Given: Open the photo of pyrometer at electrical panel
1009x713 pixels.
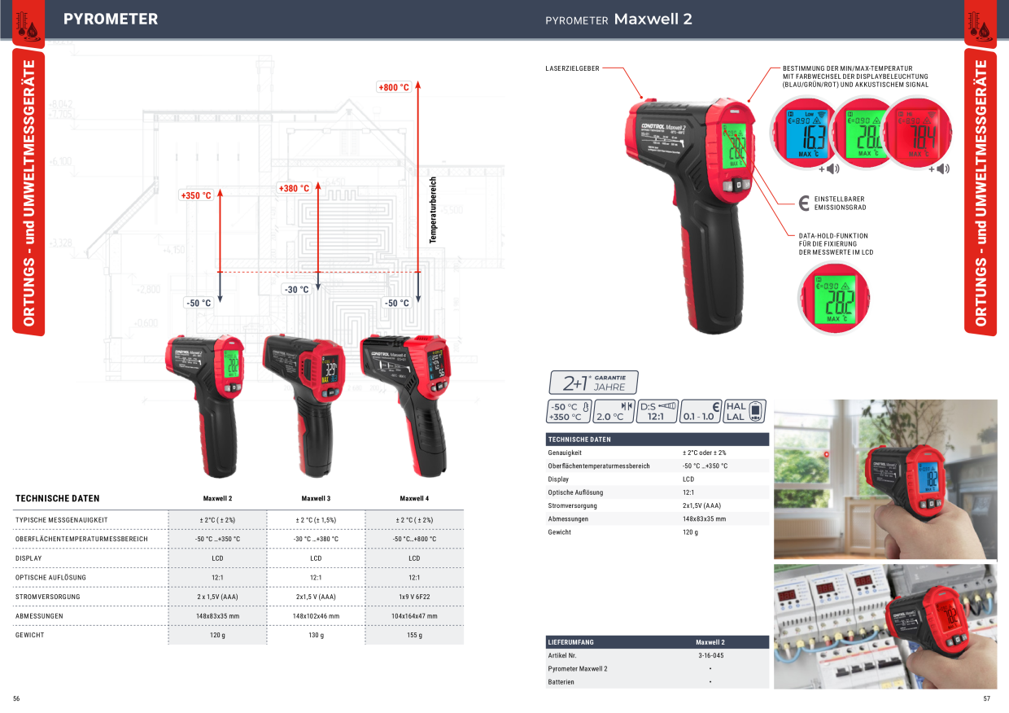Looking at the screenshot, I should [x=885, y=626].
